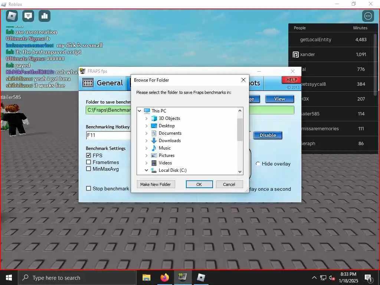Viewport: 380px width, 285px height.
Task: Open the taskbar clock showing 8:33 PM
Action: click(348, 278)
